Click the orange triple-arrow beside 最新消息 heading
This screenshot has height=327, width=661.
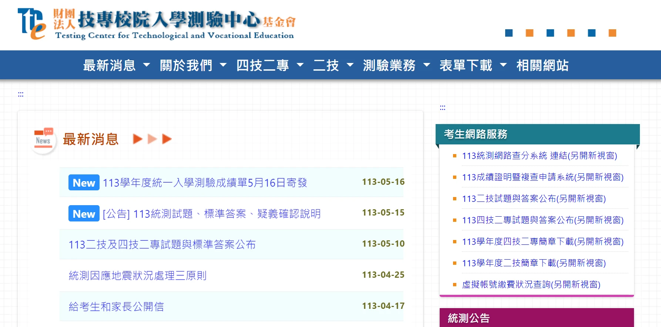pyautogui.click(x=152, y=139)
